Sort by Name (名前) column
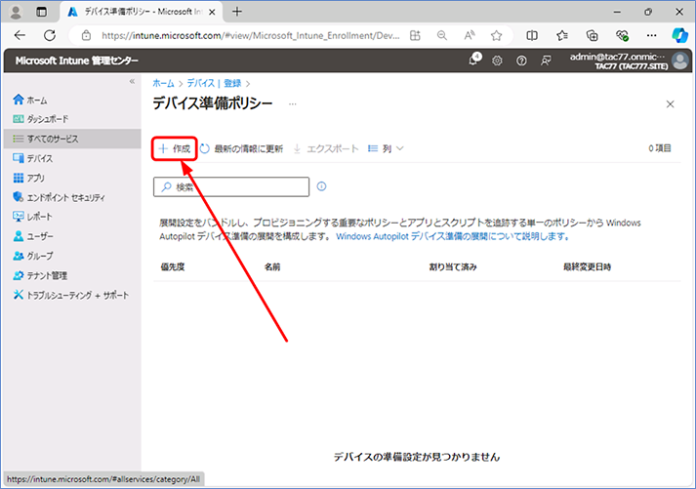Viewport: 696px width, 489px height. click(x=272, y=267)
